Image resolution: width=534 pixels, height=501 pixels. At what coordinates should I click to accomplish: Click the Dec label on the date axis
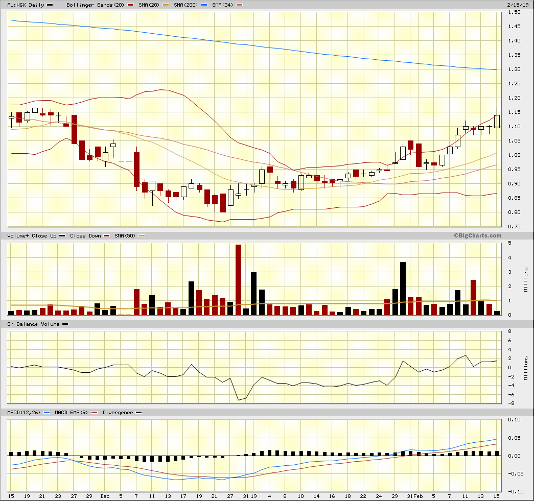point(105,496)
